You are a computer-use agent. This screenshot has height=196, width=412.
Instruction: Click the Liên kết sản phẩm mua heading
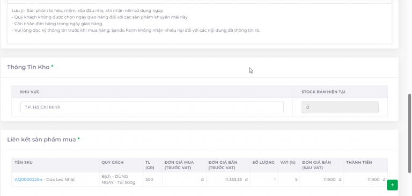pos(41,140)
